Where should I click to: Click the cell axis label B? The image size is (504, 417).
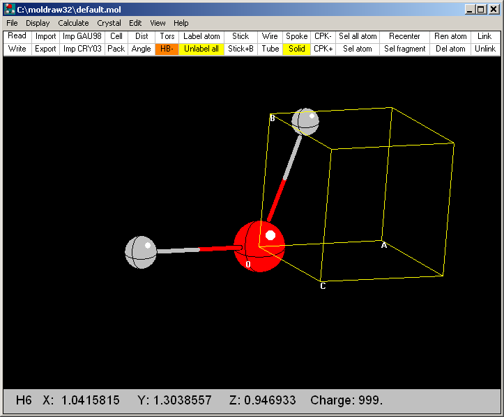273,118
